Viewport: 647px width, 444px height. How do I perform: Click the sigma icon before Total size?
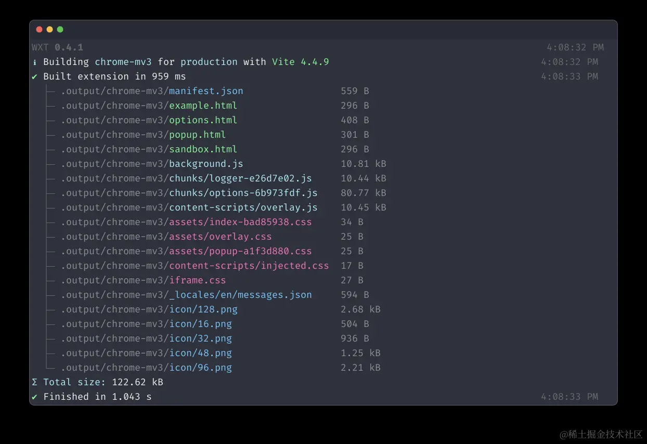[34, 382]
